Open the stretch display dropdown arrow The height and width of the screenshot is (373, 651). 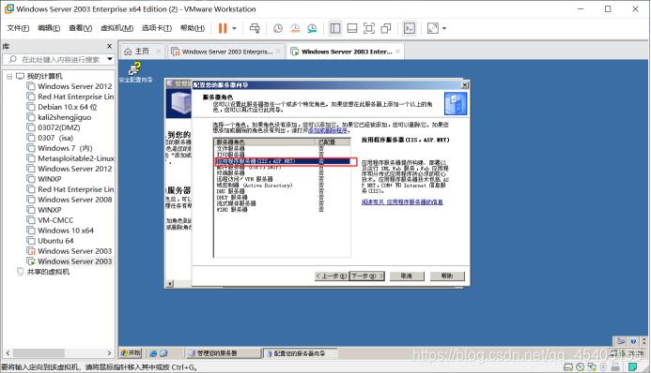pyautogui.click(x=444, y=28)
